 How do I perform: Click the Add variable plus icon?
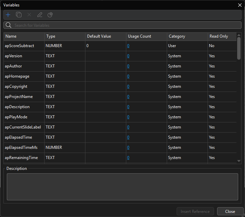(x=8, y=15)
